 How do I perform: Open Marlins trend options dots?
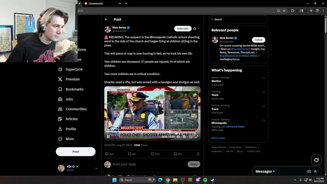[264, 78]
